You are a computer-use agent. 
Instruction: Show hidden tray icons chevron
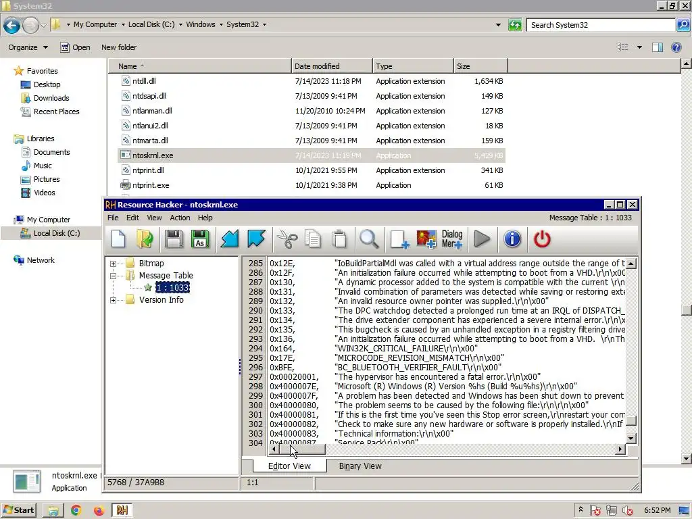point(580,510)
